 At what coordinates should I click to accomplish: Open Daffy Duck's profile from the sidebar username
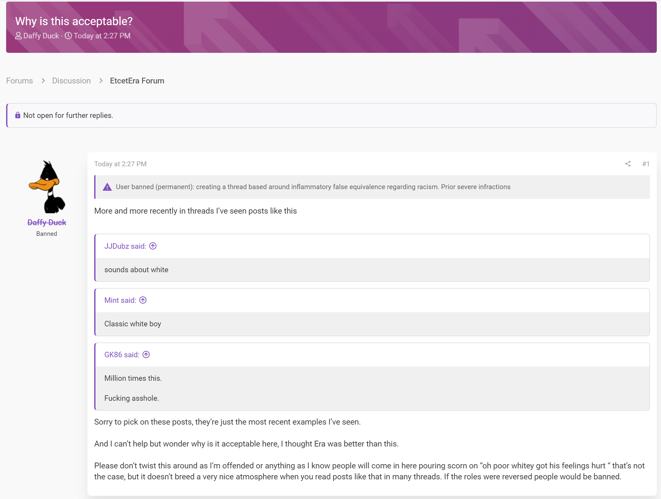[47, 222]
